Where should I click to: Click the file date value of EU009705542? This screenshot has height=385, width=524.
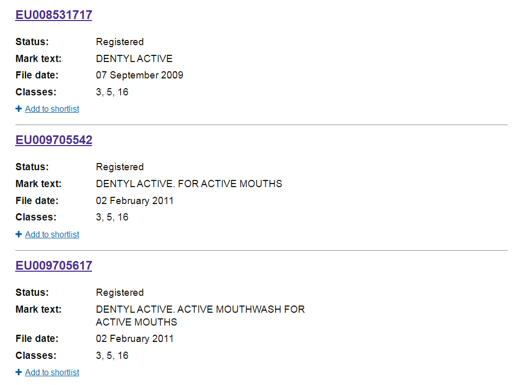coord(135,200)
